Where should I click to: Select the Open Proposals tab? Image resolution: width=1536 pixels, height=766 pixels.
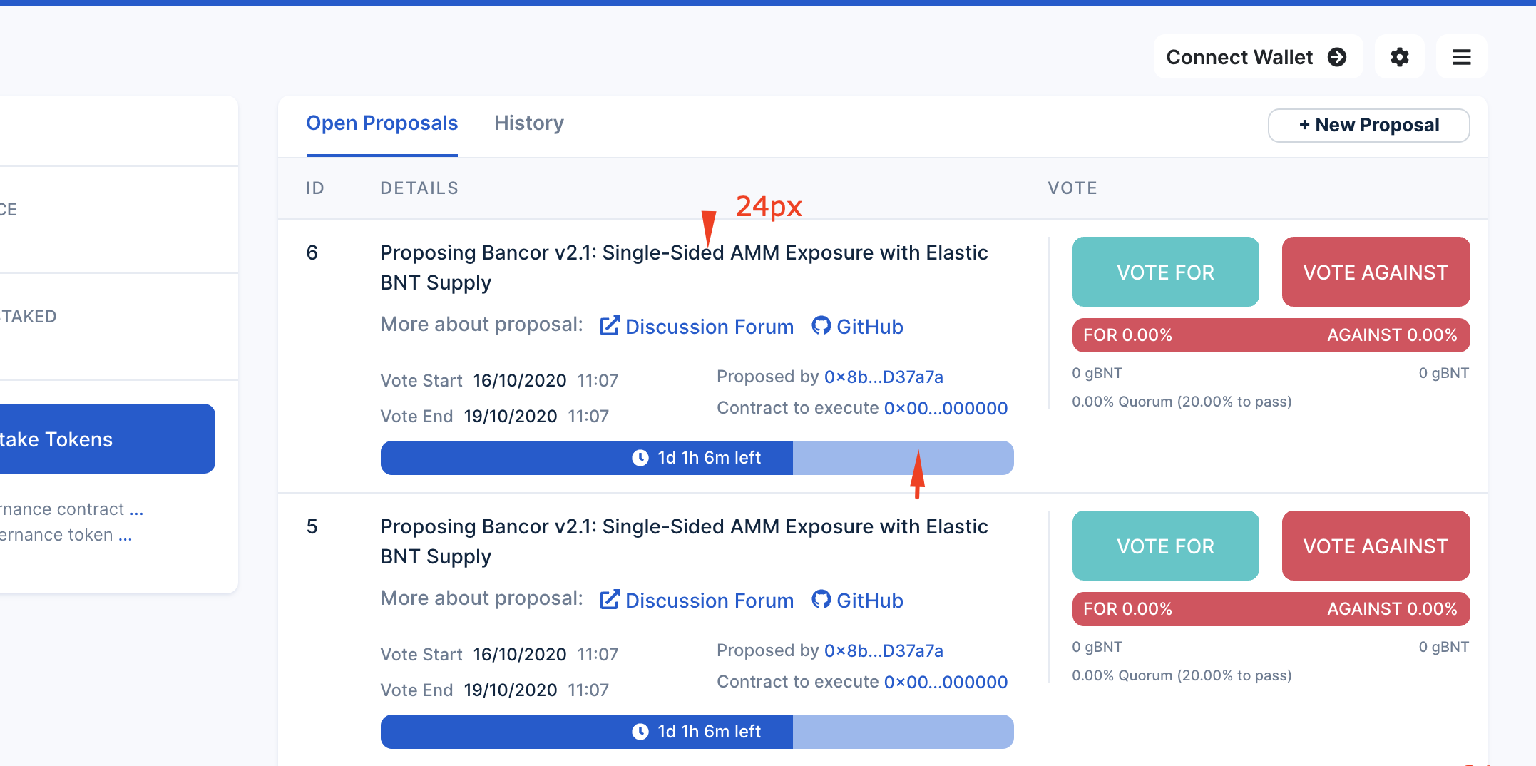382,123
